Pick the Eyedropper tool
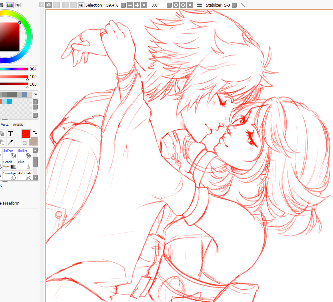The image size is (333, 302). point(11,142)
